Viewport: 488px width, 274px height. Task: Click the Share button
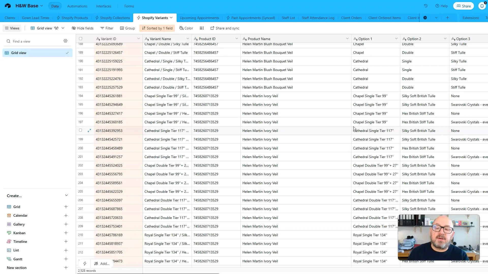(463, 6)
